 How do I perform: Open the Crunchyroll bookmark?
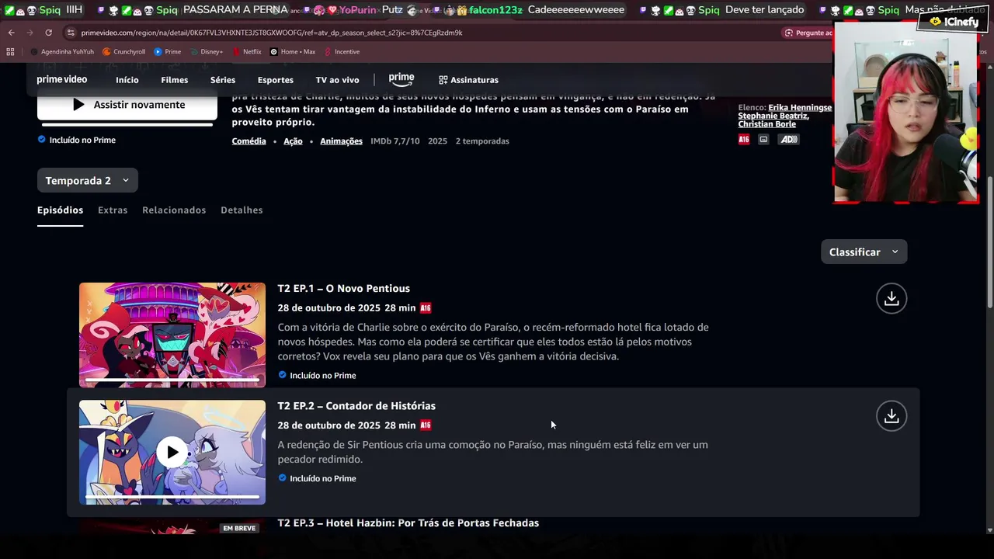(x=124, y=52)
